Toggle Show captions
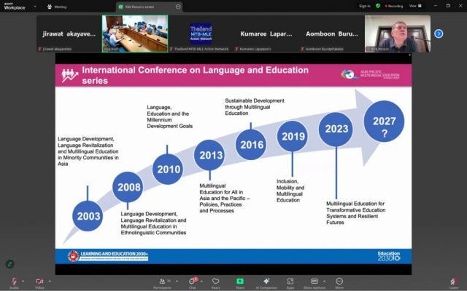Image resolution: width=467 pixels, height=291 pixels. [314, 281]
